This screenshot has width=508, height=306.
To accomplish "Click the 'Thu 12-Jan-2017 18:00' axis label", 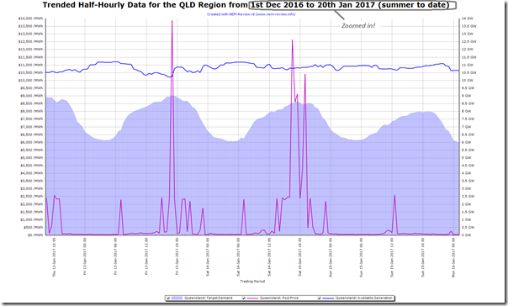I will click(54, 257).
